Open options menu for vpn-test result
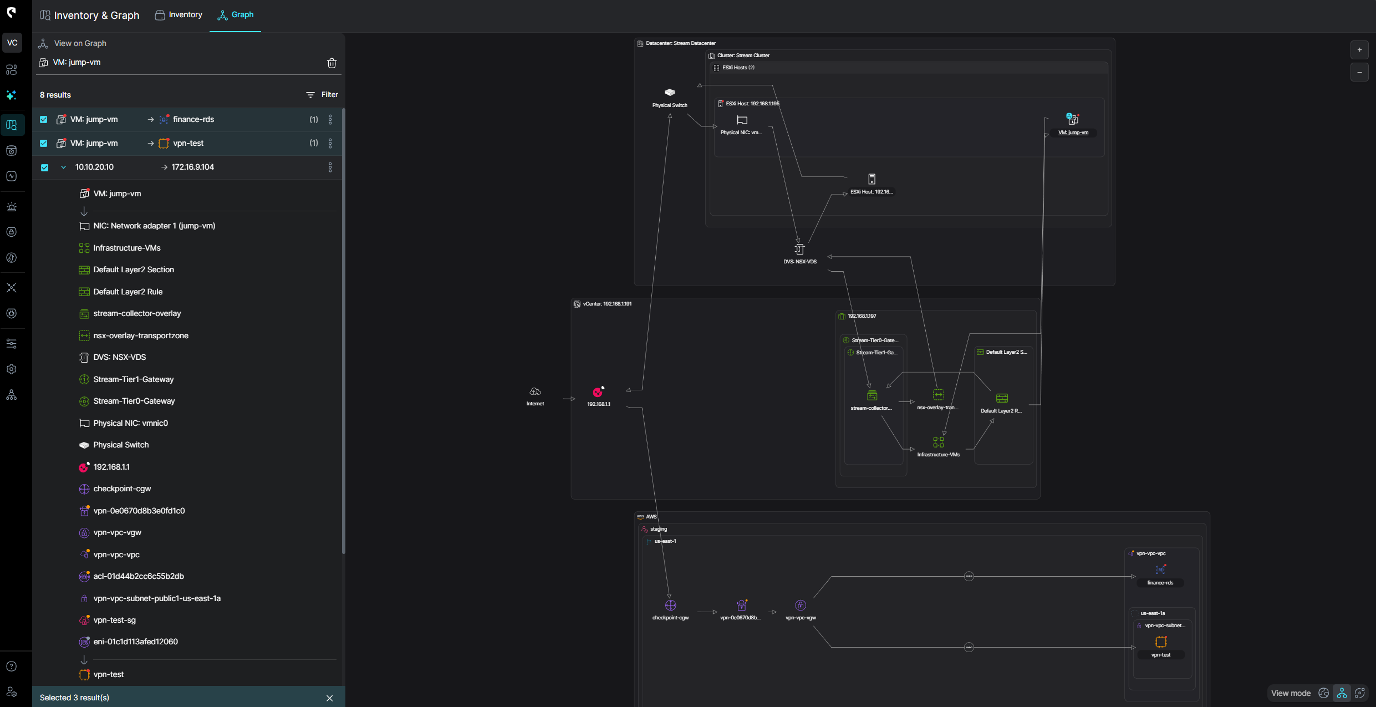1376x707 pixels. point(330,144)
